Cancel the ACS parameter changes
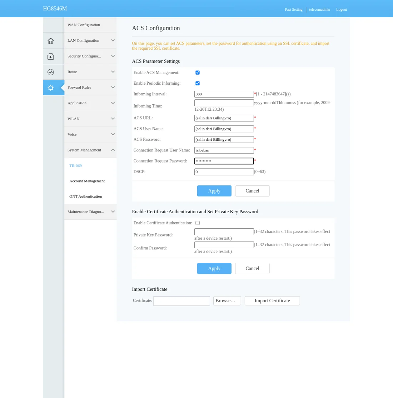 coord(252,191)
